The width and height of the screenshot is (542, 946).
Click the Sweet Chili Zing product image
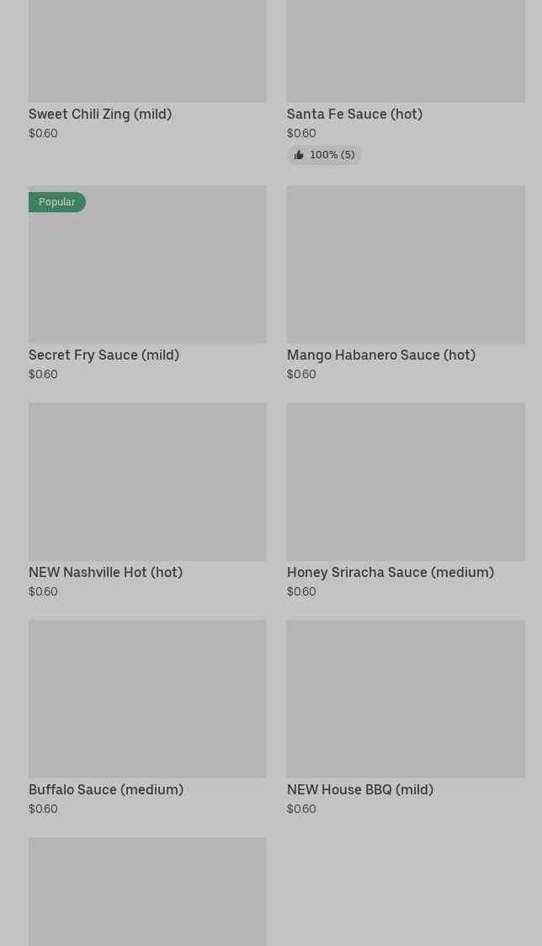click(x=147, y=51)
